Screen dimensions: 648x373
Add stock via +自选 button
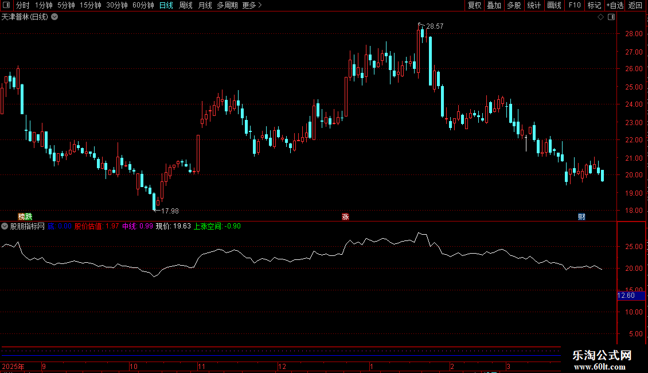pyautogui.click(x=615, y=5)
